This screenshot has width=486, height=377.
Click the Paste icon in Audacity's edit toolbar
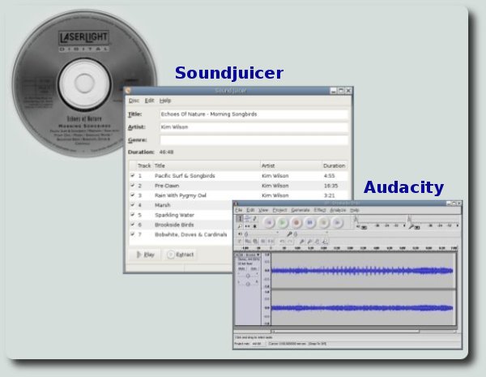coord(255,242)
